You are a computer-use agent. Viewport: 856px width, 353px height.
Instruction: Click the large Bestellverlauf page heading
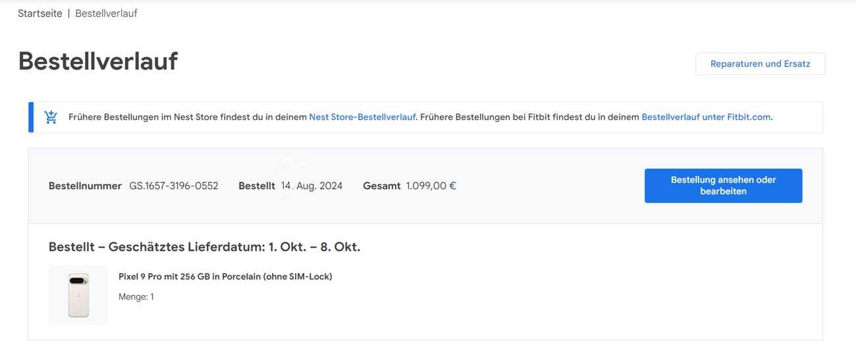coord(98,61)
